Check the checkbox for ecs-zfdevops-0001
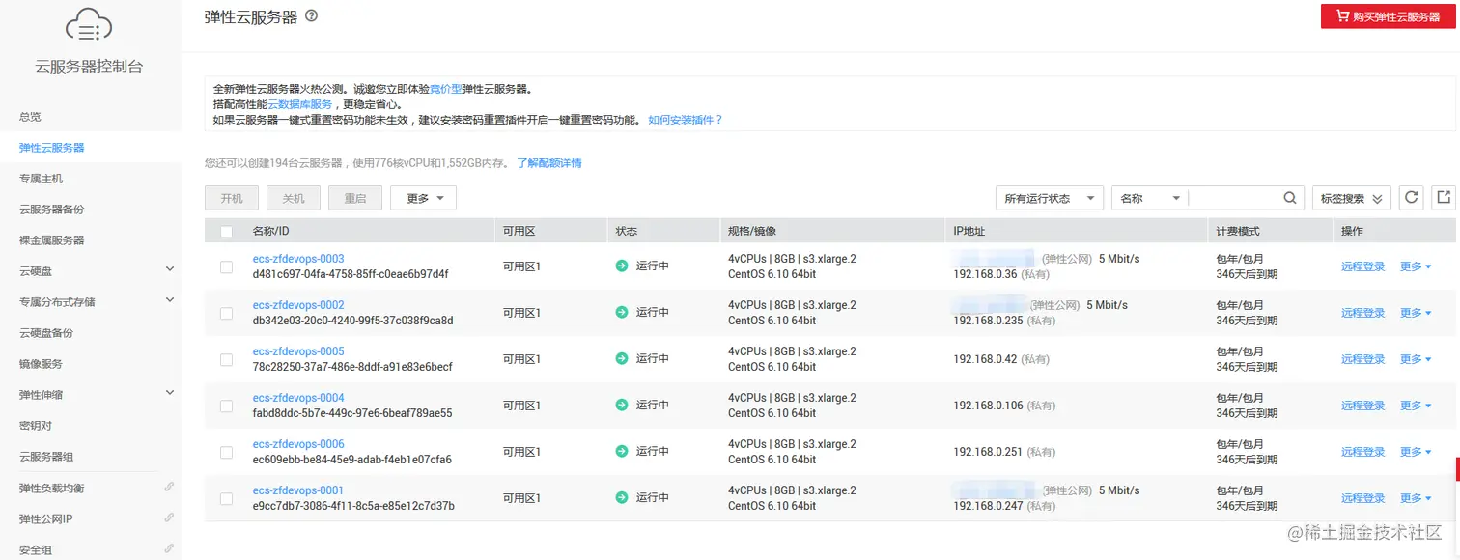This screenshot has width=1460, height=560. [225, 497]
